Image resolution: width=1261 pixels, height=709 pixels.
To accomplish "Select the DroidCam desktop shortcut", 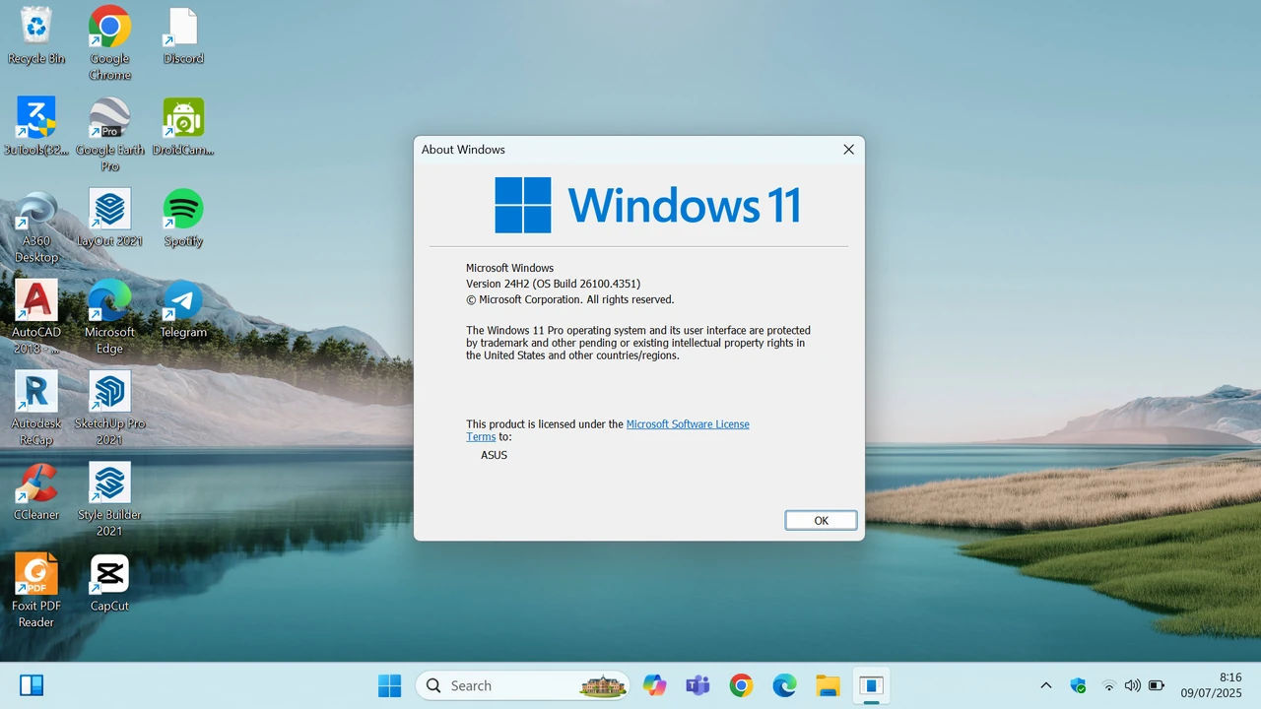I will pyautogui.click(x=183, y=127).
